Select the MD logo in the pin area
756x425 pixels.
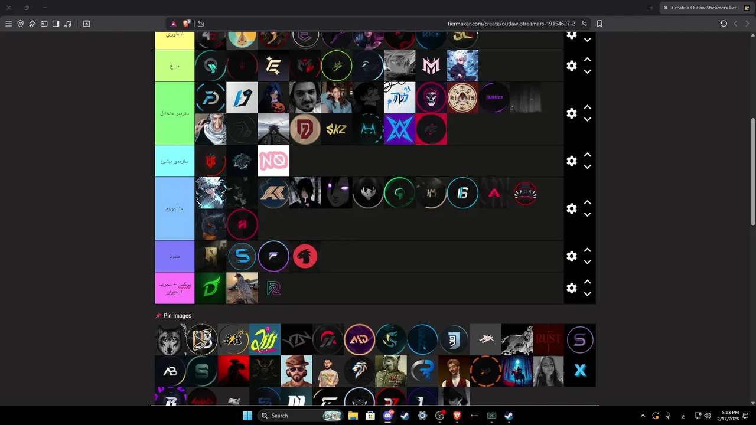(359, 339)
